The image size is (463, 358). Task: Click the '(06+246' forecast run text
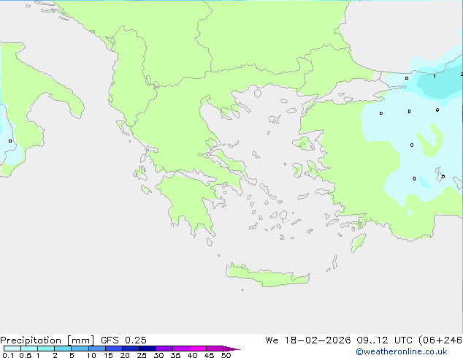click(x=440, y=340)
